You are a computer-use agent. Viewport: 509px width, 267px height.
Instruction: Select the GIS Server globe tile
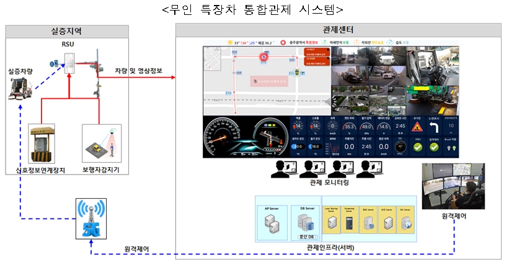coord(406,219)
